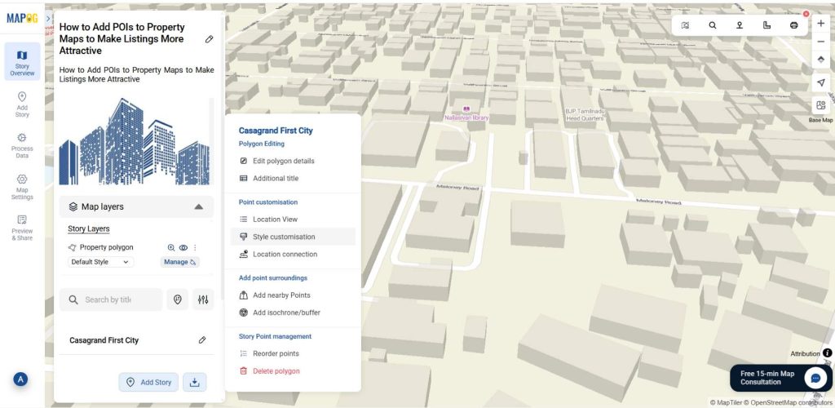This screenshot has height=408, width=835.
Task: Click the map search magnifier icon
Action: [712, 25]
